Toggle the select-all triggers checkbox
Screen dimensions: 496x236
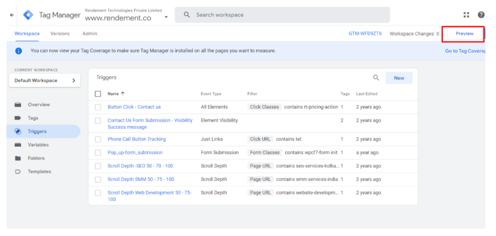tap(98, 94)
